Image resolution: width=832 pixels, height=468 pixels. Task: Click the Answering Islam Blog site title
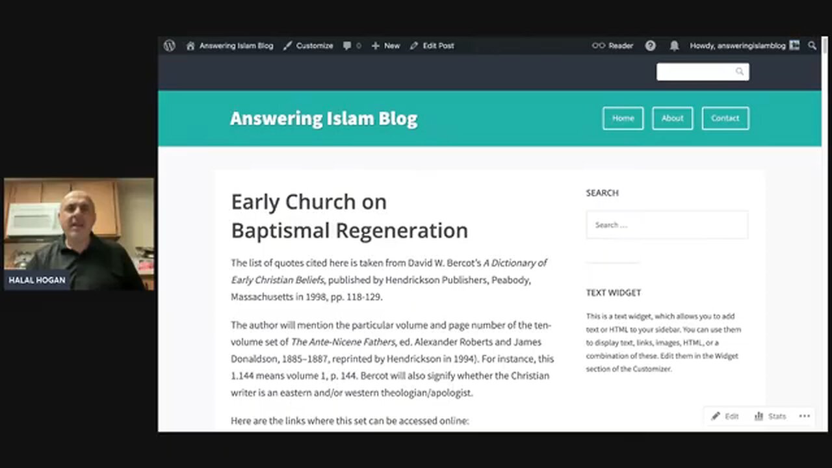(324, 118)
